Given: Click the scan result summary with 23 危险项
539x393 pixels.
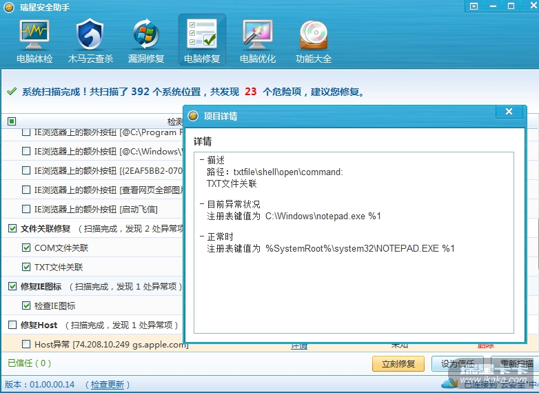Looking at the screenshot, I should 194,92.
